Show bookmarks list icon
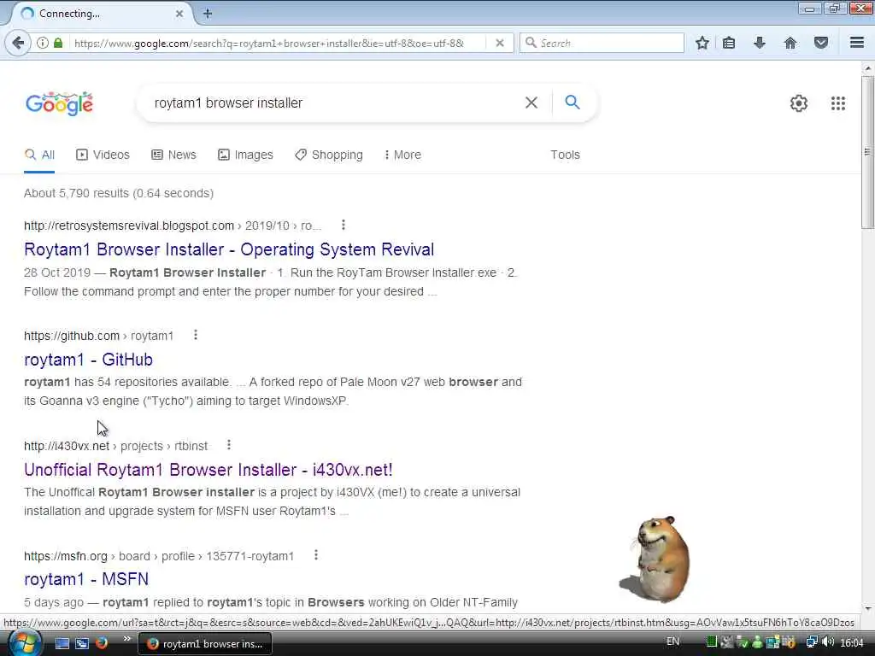875x656 pixels. (x=729, y=43)
